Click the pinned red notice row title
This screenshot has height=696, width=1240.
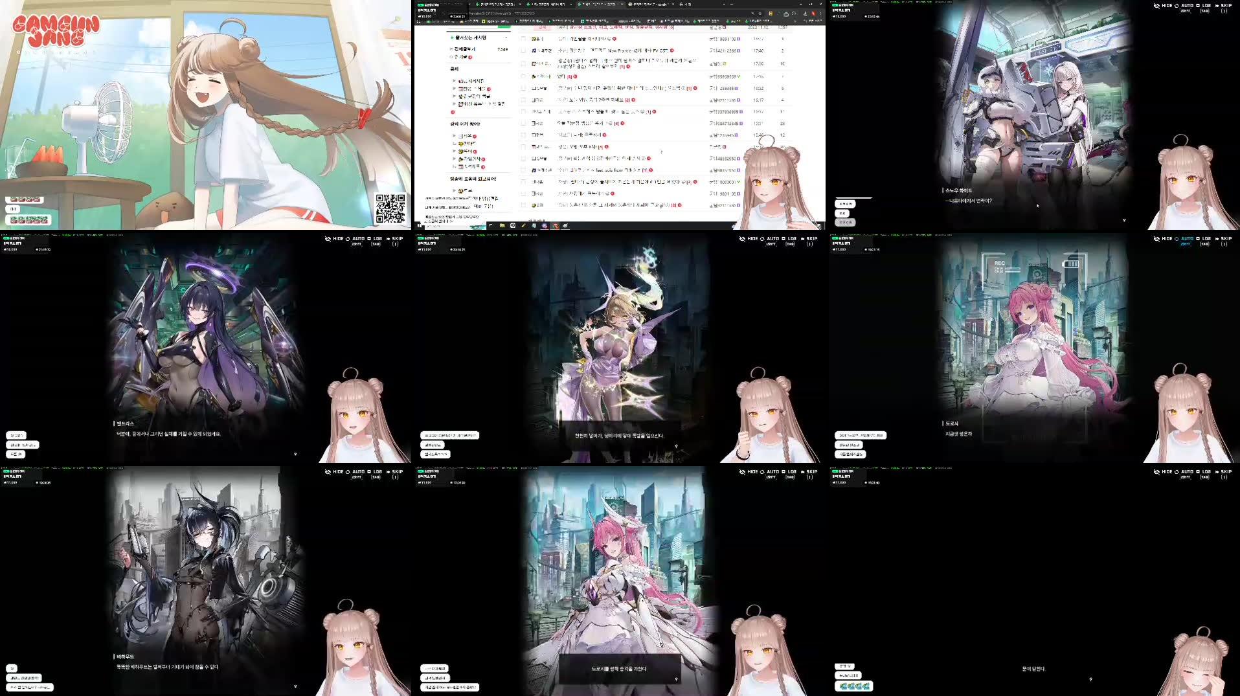click(615, 28)
